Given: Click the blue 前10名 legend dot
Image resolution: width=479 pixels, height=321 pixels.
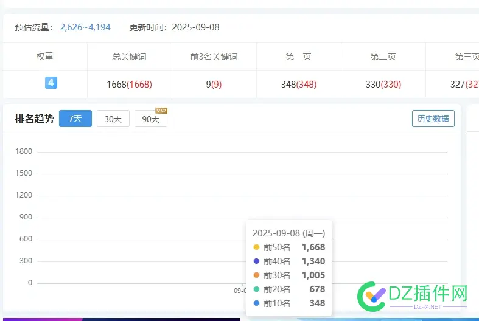Looking at the screenshot, I should pos(257,303).
